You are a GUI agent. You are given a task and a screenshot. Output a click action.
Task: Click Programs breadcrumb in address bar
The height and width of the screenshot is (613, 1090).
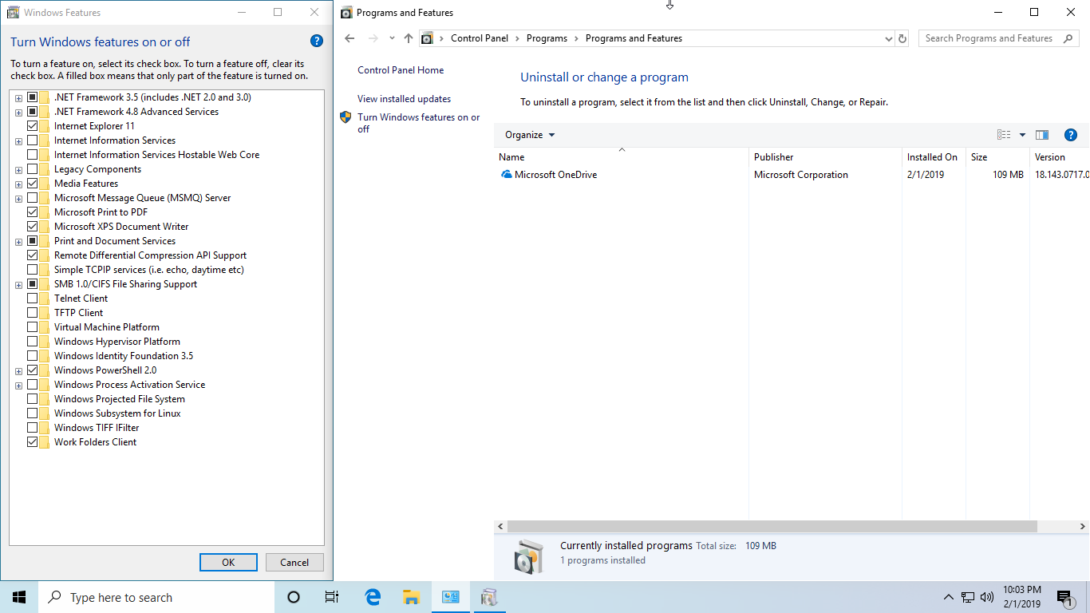tap(547, 38)
